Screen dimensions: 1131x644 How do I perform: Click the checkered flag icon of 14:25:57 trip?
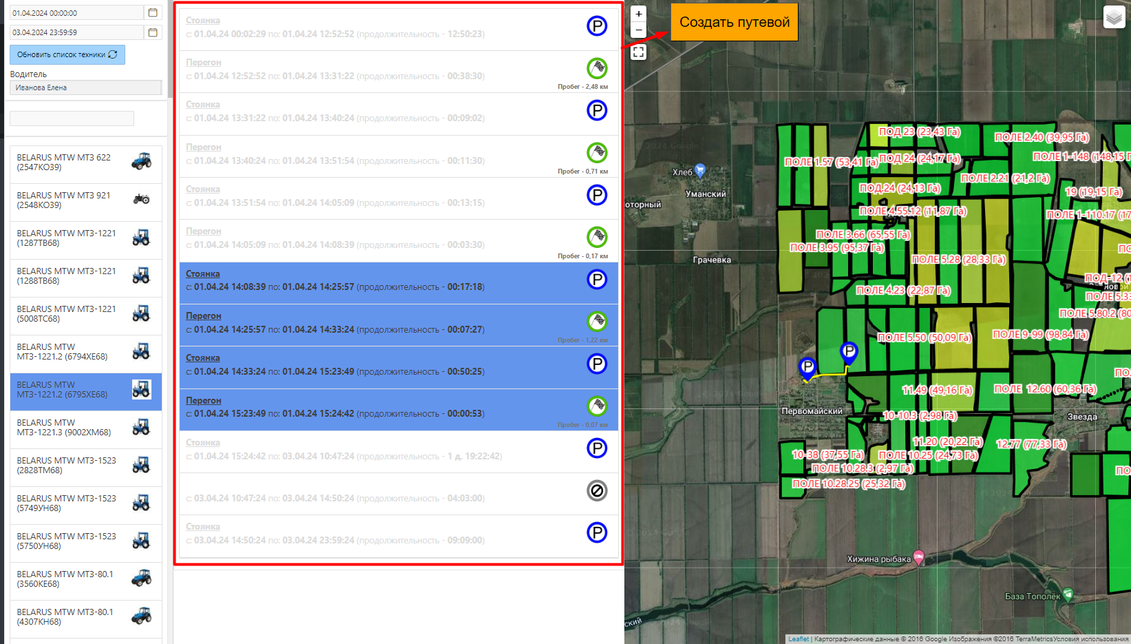597,321
